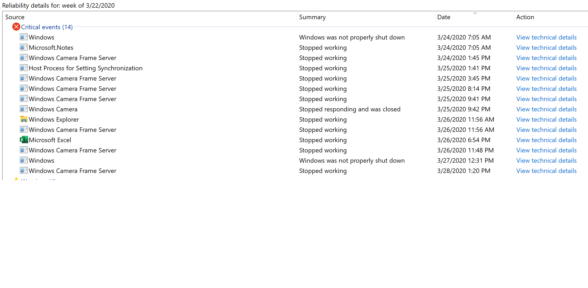The width and height of the screenshot is (588, 288).
Task: Click the Microsoft.Notes app icon
Action: [x=24, y=47]
